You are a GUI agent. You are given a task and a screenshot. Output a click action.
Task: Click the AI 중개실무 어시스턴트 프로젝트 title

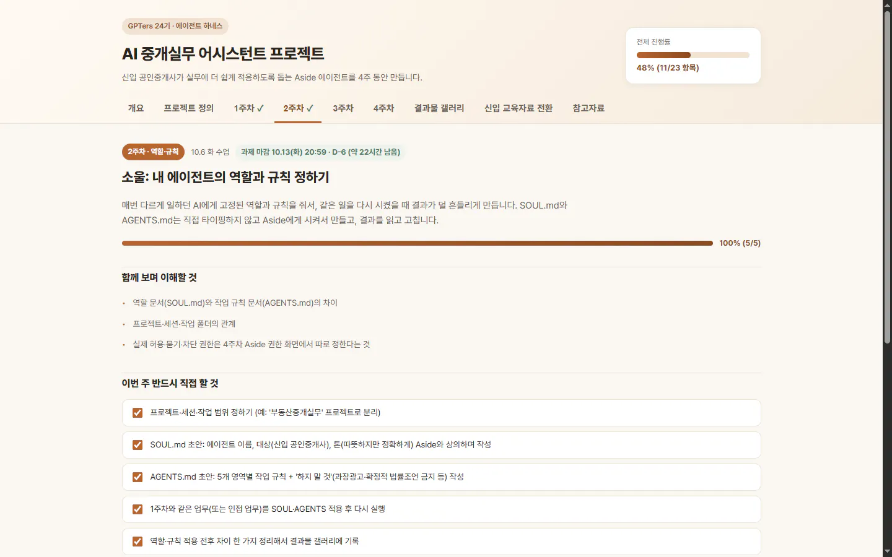223,54
